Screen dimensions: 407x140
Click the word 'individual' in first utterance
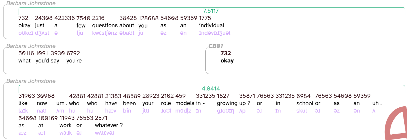[x=212, y=25]
